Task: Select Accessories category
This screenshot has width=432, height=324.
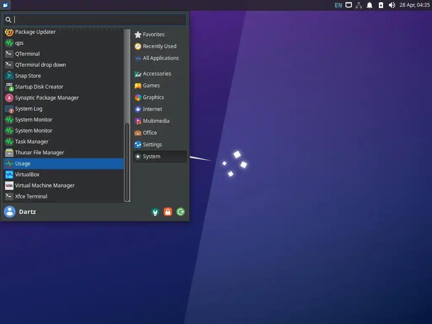Action: click(x=160, y=74)
